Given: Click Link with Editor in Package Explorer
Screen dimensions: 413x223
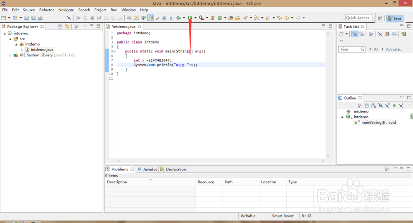Looking at the screenshot, I should click(x=67, y=26).
